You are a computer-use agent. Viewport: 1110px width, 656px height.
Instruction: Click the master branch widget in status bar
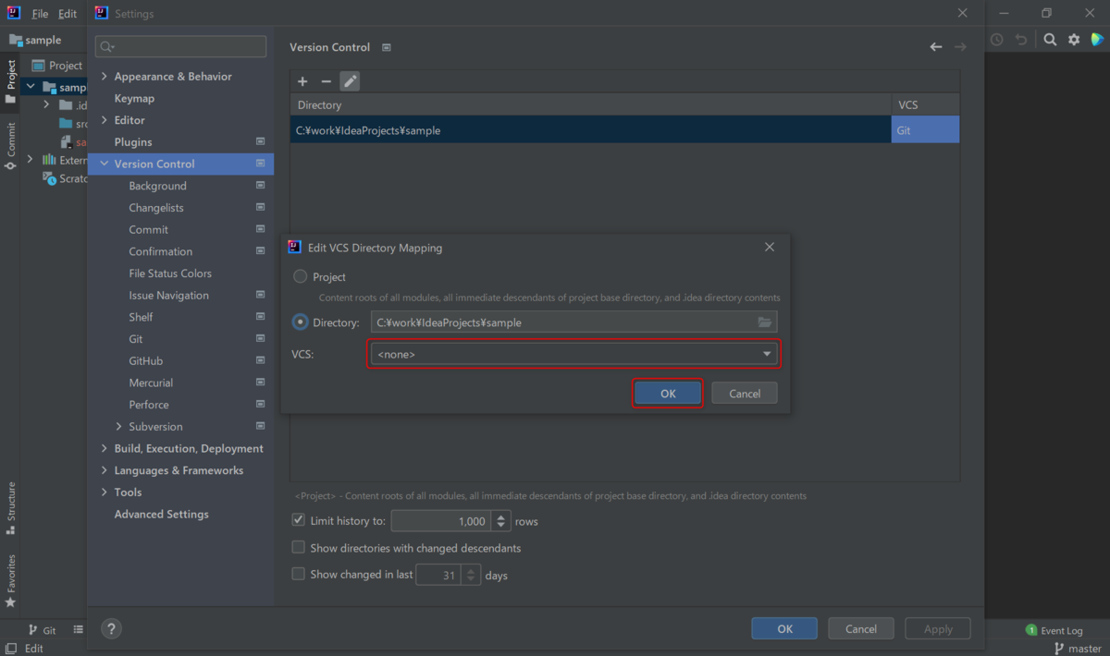coord(1078,649)
